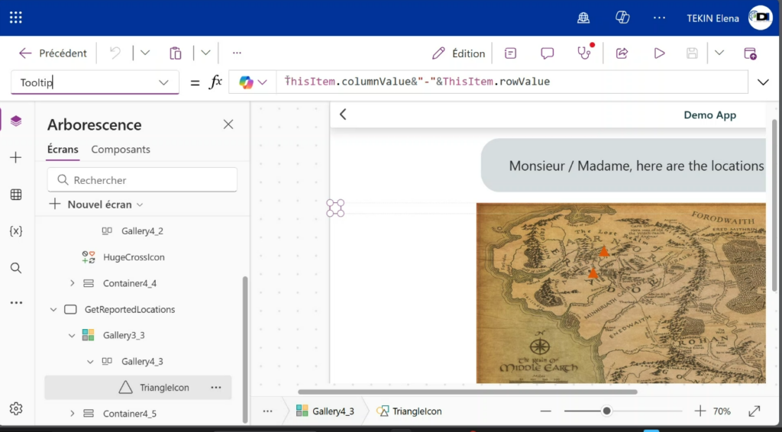Click the Précédent back button

tap(53, 53)
